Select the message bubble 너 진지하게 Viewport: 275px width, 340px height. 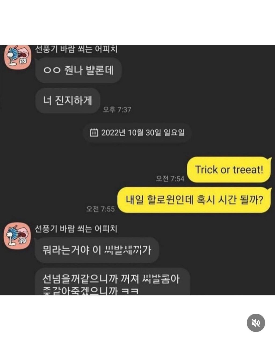68,101
